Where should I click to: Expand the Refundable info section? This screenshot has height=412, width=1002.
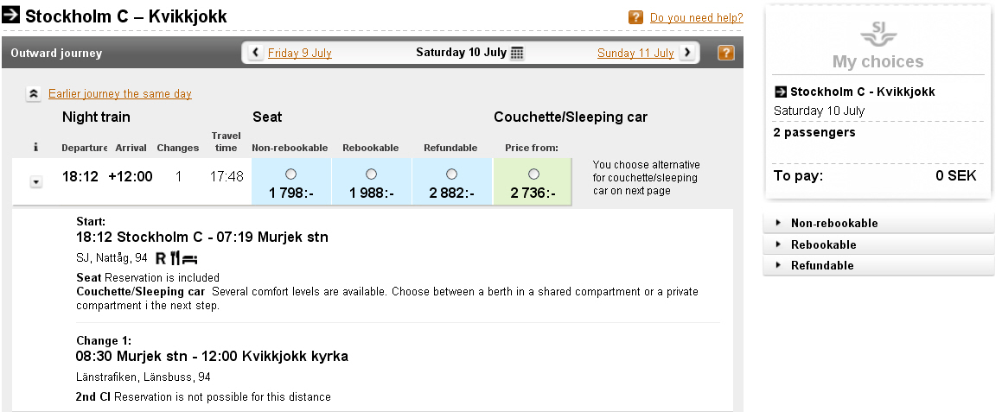pyautogui.click(x=878, y=265)
